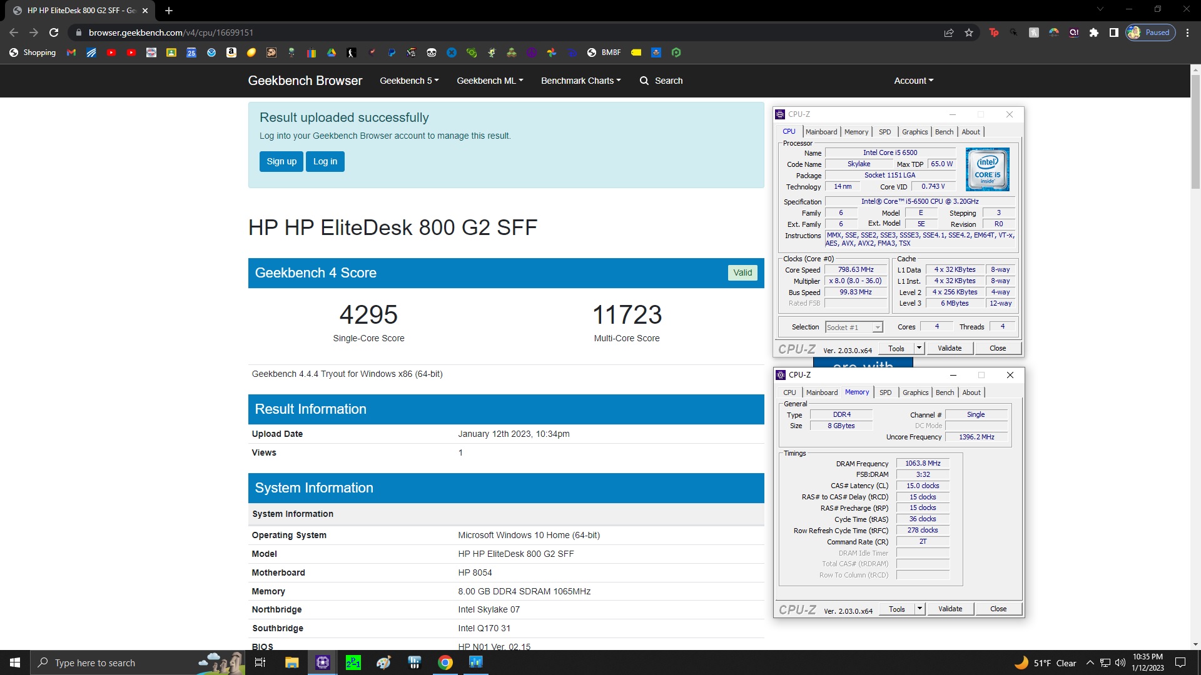This screenshot has width=1201, height=675.
Task: Open Search in the Geekbench navbar
Action: (661, 81)
